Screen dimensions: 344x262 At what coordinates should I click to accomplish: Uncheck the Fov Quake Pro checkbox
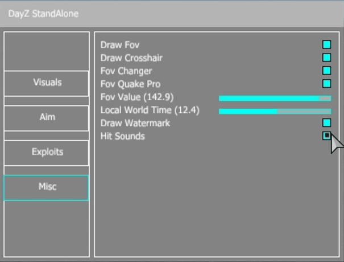(x=326, y=84)
